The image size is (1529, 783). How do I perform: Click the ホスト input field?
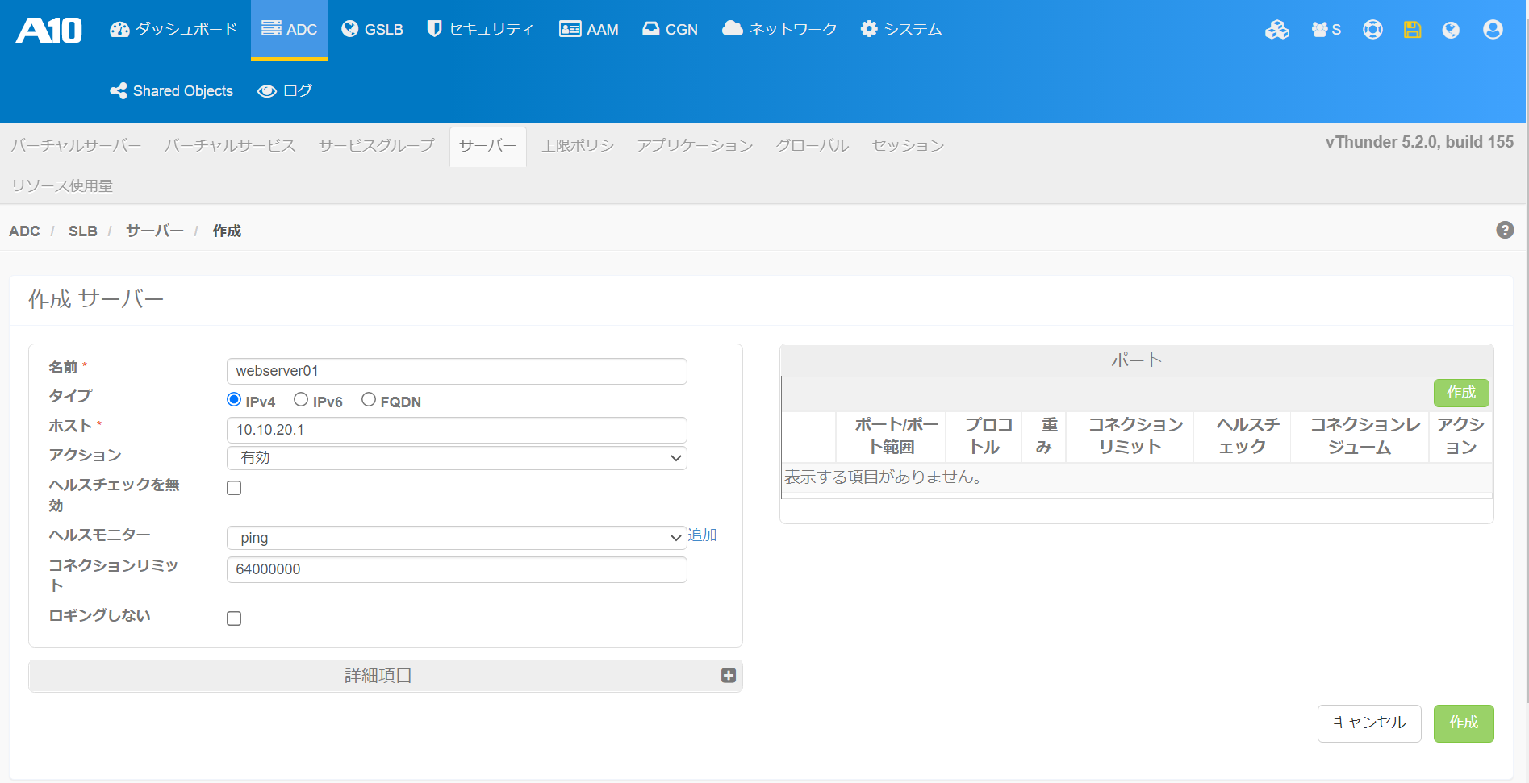click(x=457, y=430)
